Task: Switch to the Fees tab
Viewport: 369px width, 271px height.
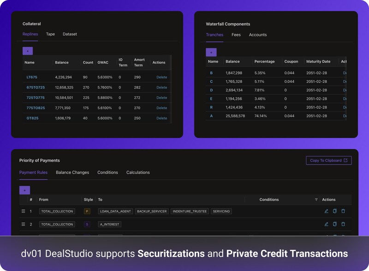Action: (236, 35)
